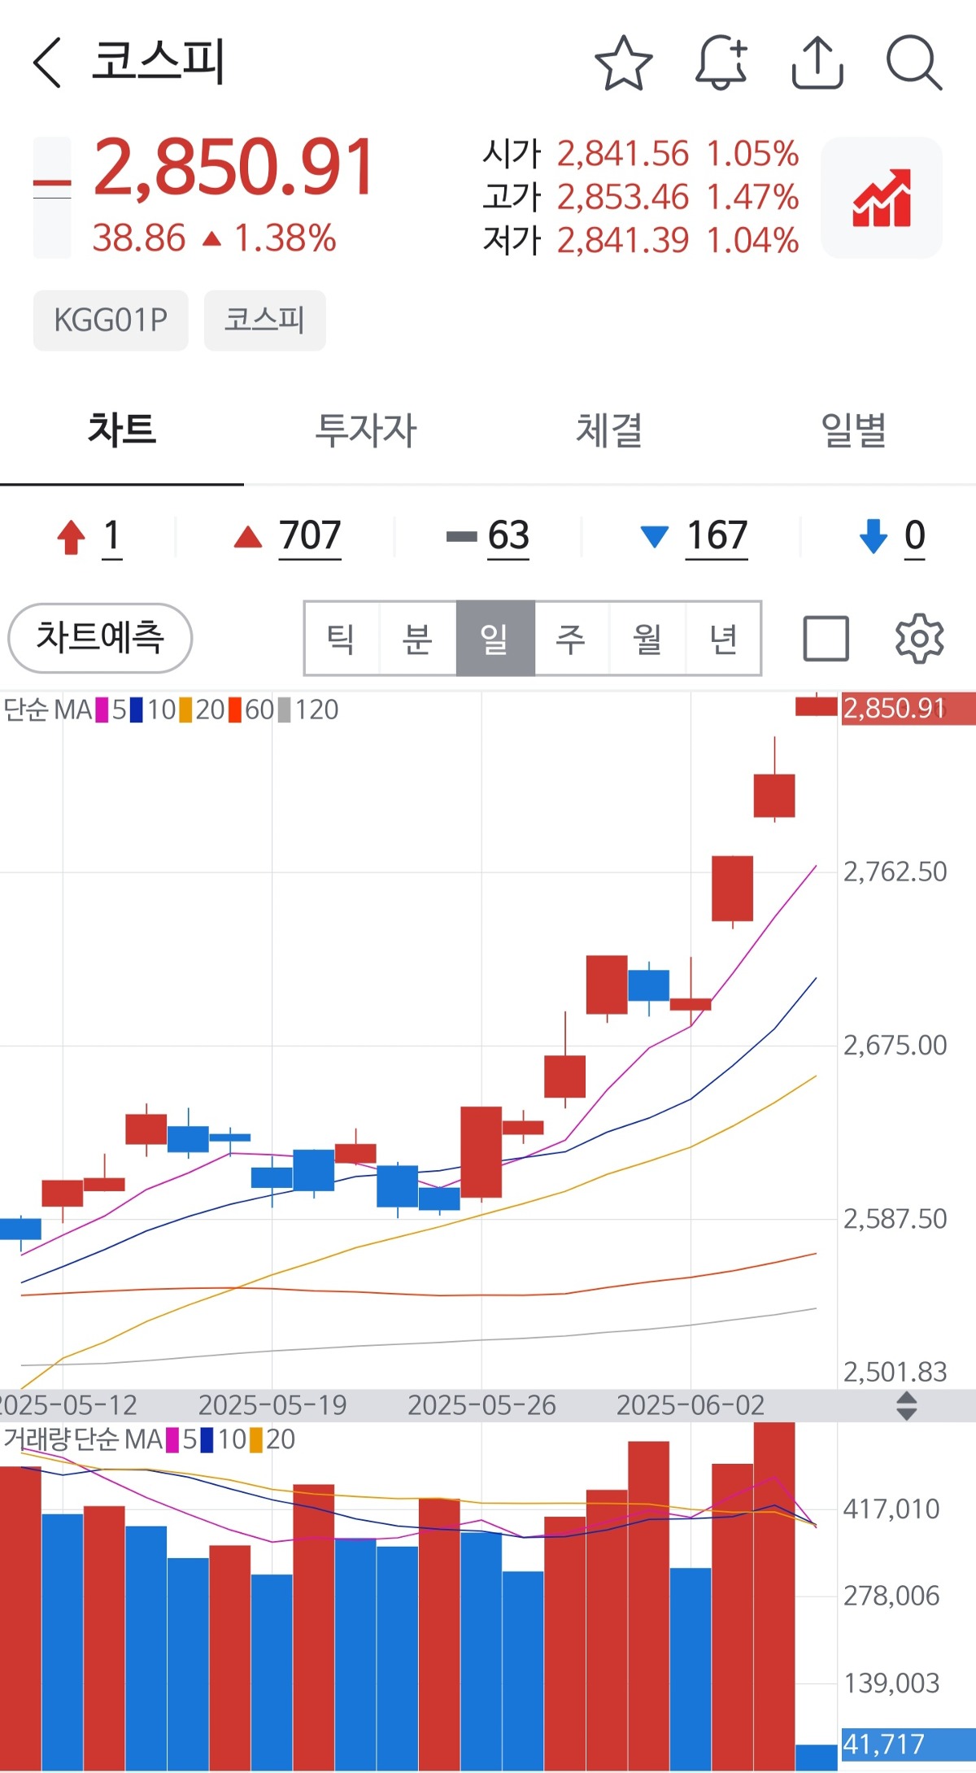Add 코스피 to favorites with star icon
The width and height of the screenshot is (976, 1773).
click(623, 63)
